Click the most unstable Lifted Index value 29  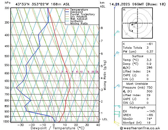149,95
